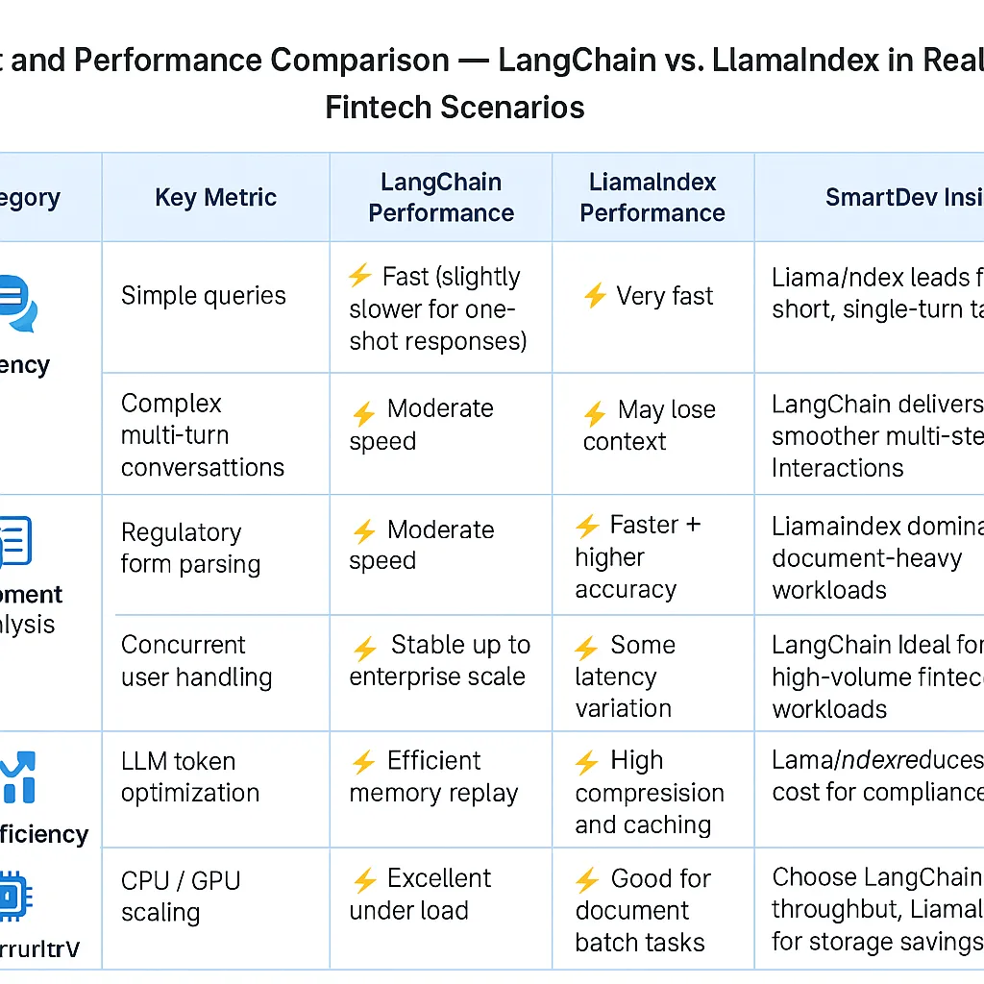Image resolution: width=984 pixels, height=984 pixels.
Task: Click the "Simple queries" metric cell
Action: [x=204, y=296]
